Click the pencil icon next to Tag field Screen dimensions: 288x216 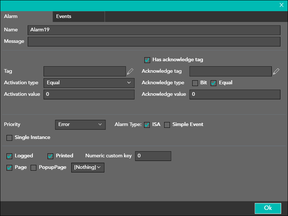(130, 71)
